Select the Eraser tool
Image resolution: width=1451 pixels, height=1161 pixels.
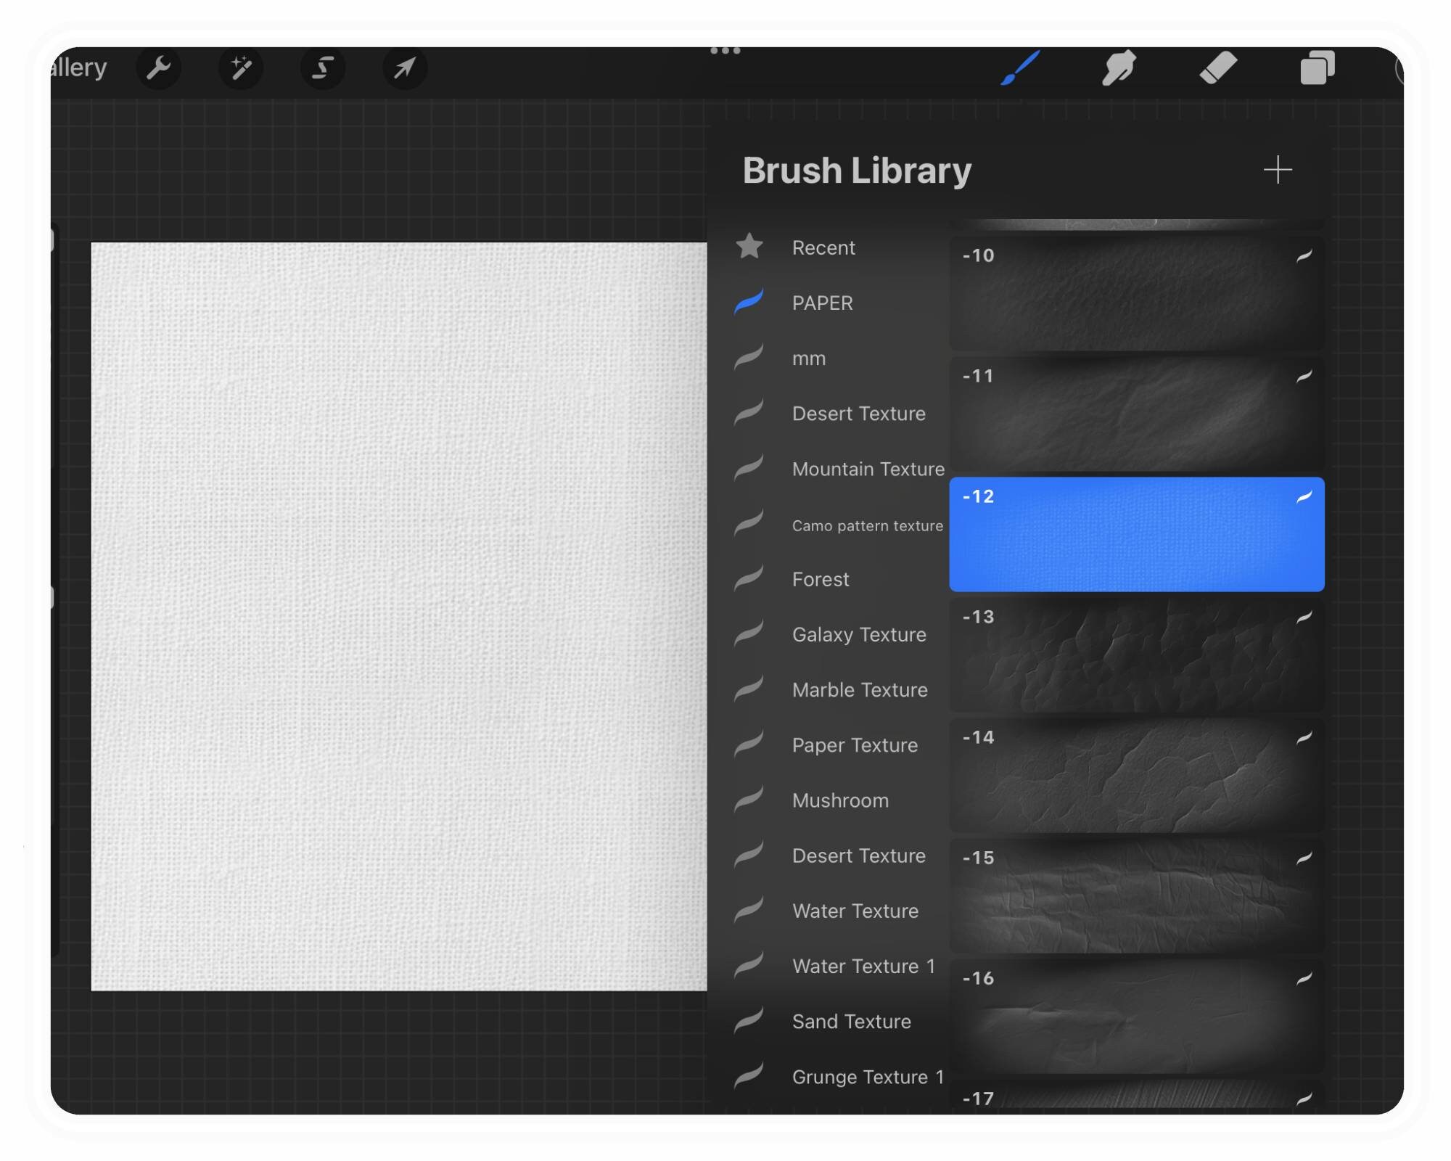1219,68
